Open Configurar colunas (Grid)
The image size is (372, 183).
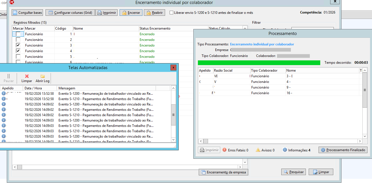(x=70, y=13)
